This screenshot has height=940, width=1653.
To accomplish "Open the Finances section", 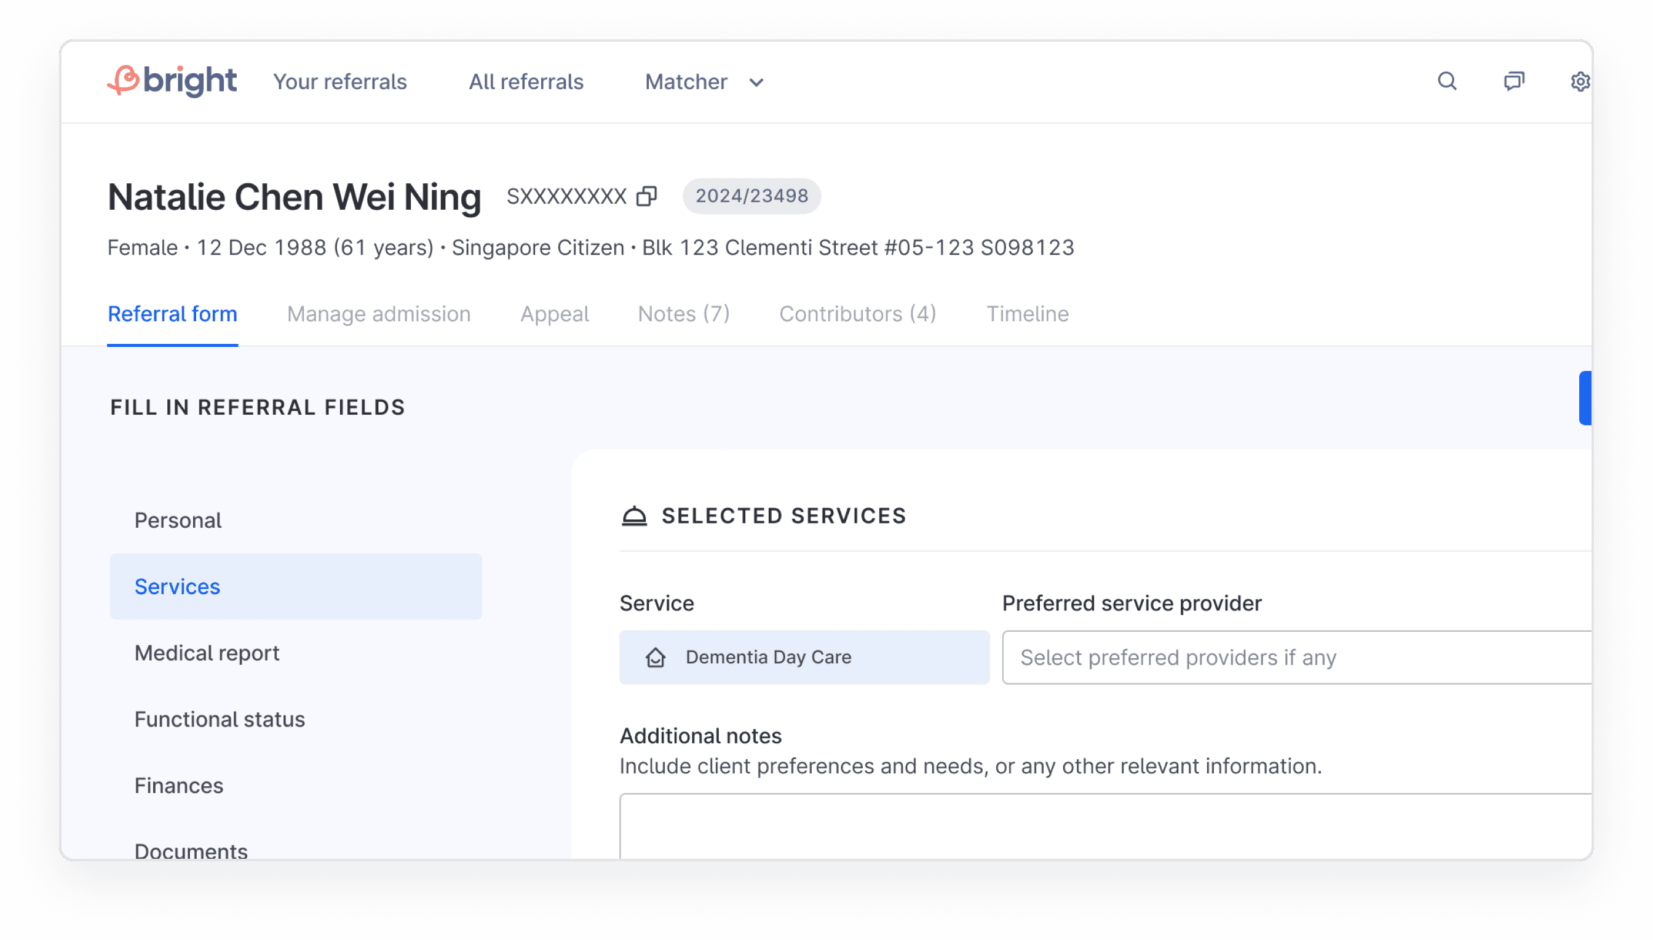I will (x=296, y=786).
